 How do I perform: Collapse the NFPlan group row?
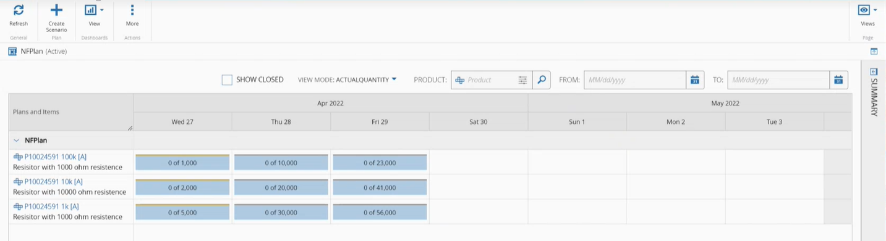click(x=17, y=141)
